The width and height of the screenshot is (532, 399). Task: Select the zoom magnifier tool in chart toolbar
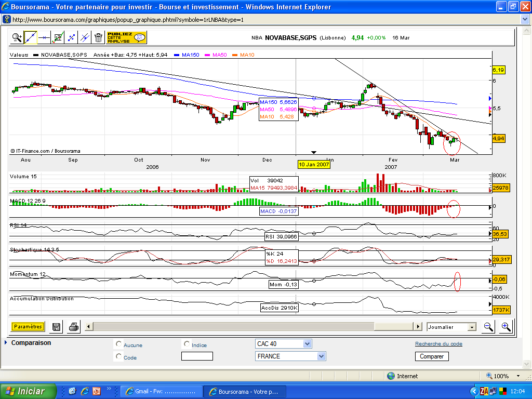pos(17,37)
